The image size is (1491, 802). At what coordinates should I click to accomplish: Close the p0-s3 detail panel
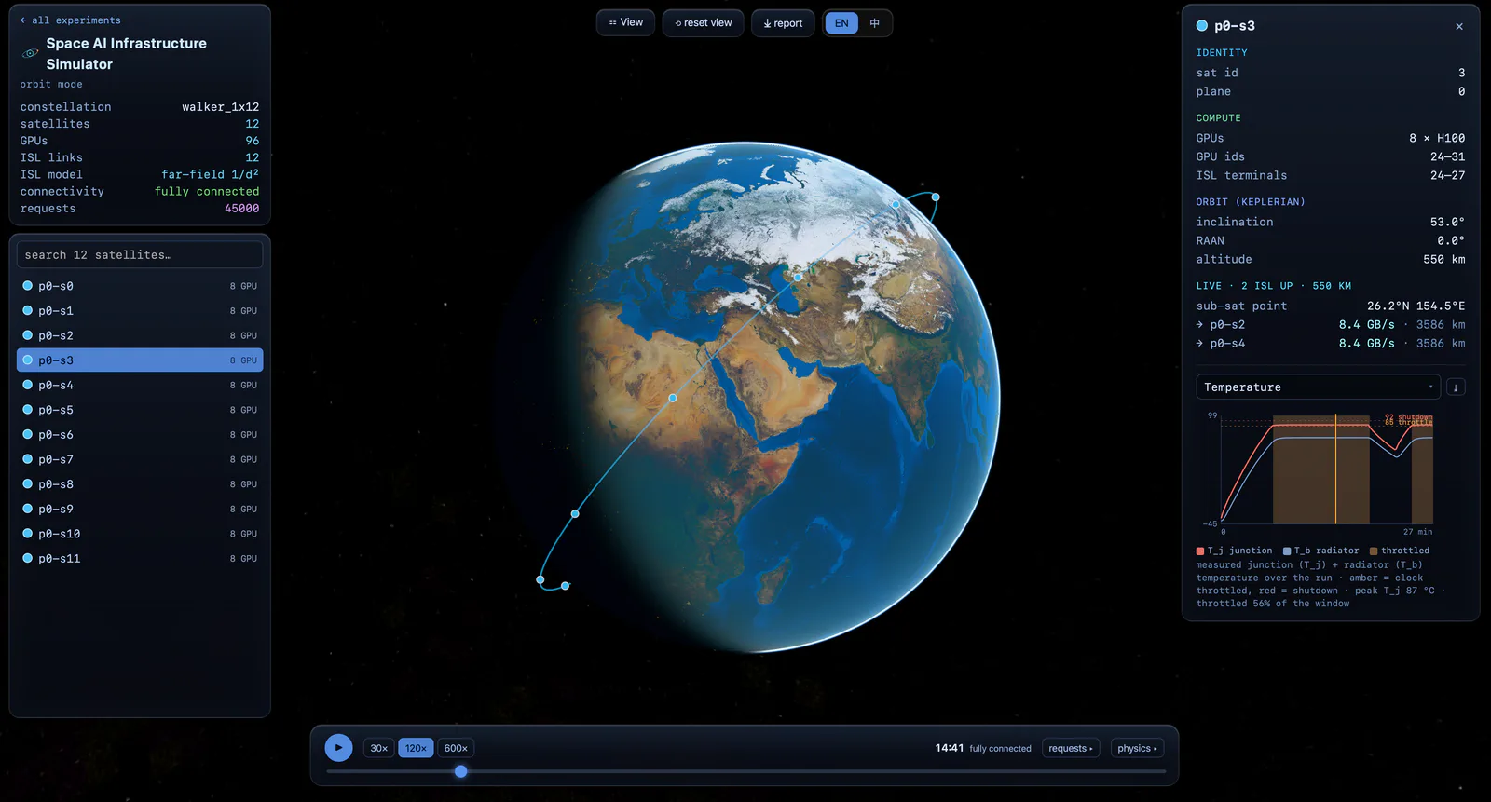1459,26
